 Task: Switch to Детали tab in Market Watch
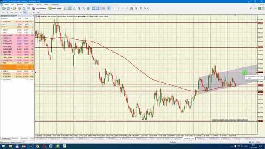click(15, 138)
